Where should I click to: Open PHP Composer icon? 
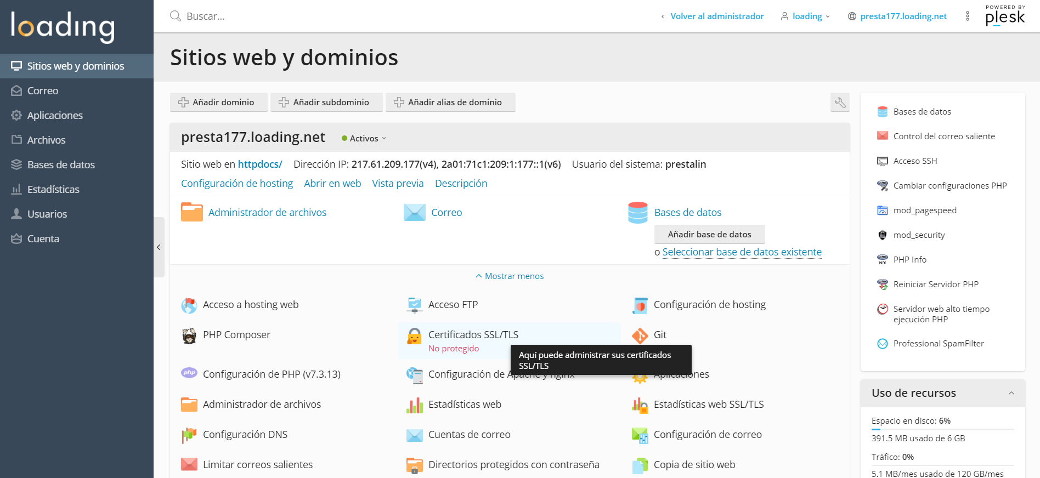point(189,335)
